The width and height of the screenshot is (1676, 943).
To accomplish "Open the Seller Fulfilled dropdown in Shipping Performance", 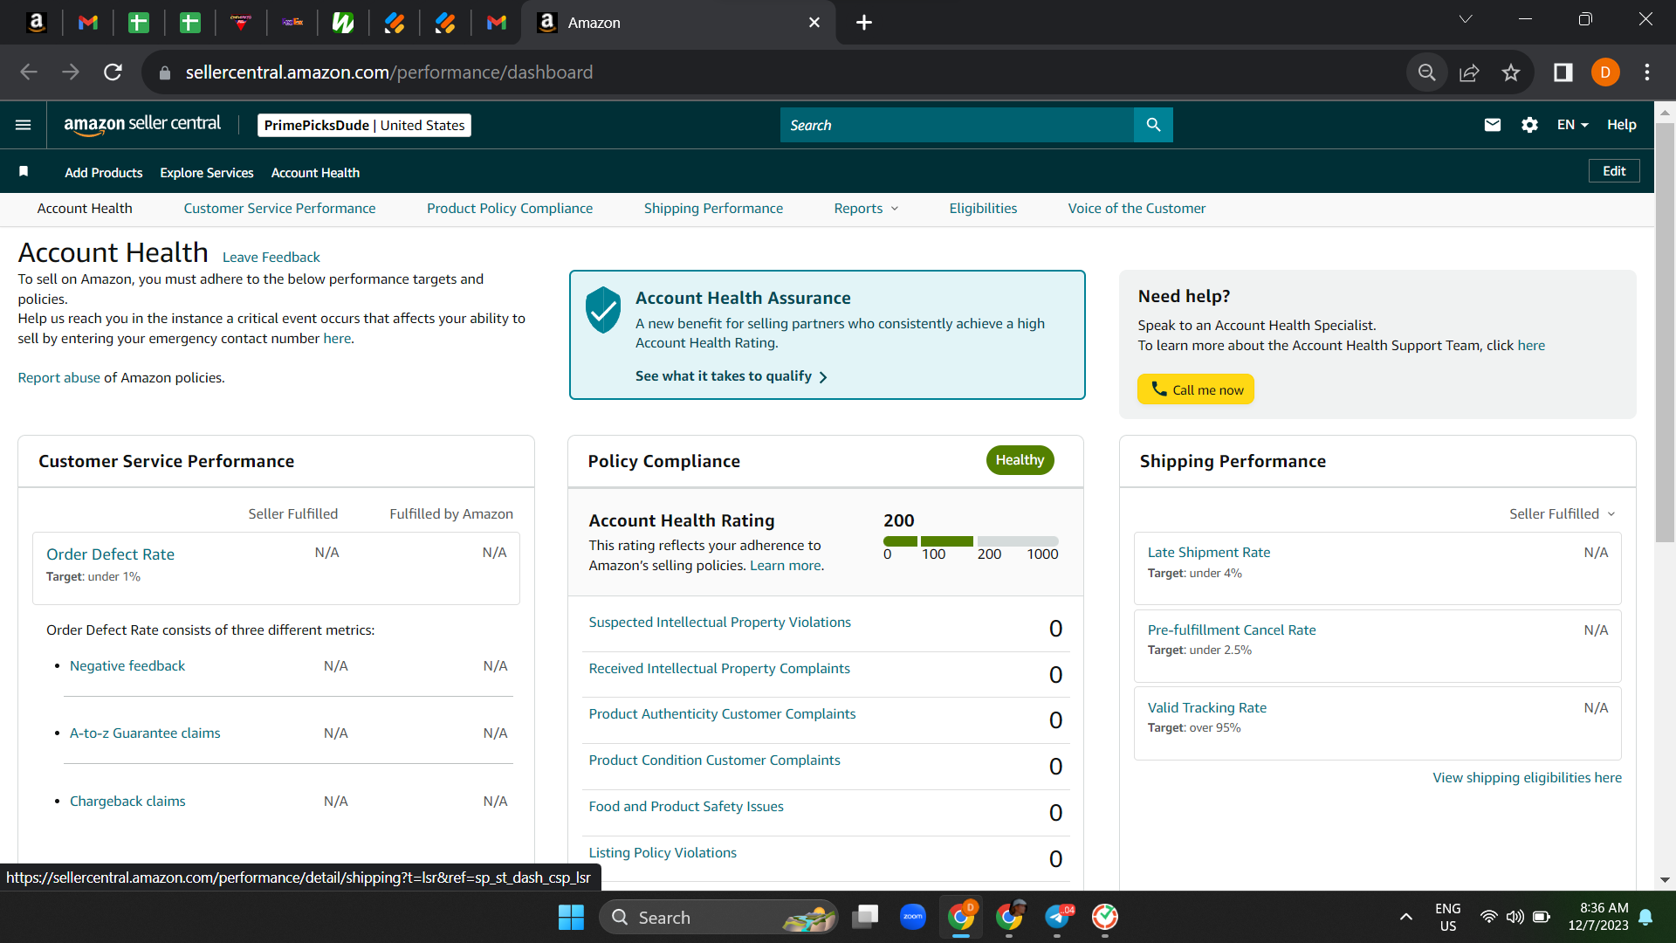I will click(x=1563, y=514).
